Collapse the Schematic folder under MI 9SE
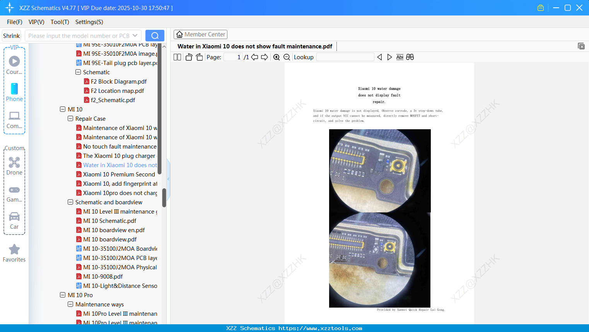This screenshot has width=589, height=332. (78, 72)
